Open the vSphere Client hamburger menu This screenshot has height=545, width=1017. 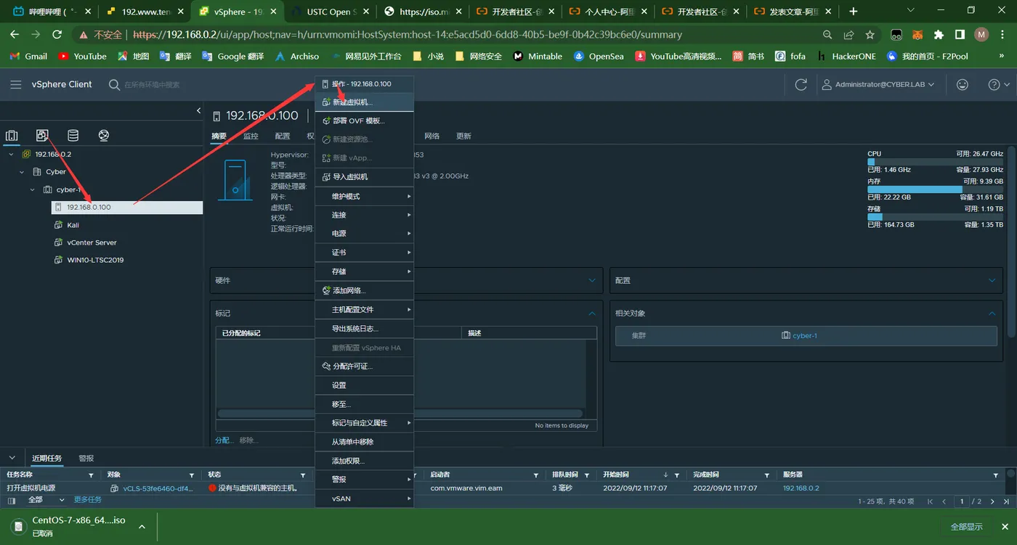[15, 85]
